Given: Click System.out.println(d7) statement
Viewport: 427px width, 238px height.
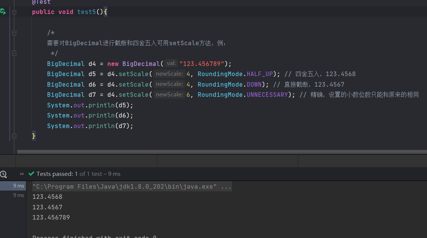Looking at the screenshot, I should point(90,126).
